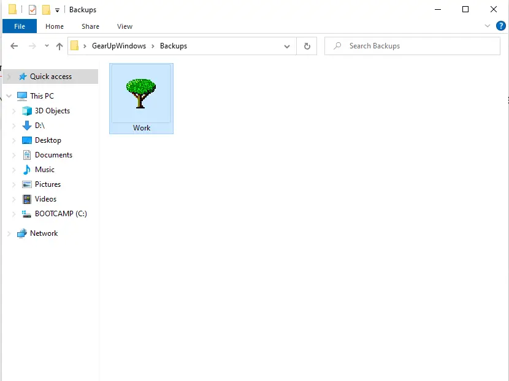Expand the ribbon with the chevron
509x381 pixels.
tap(488, 26)
